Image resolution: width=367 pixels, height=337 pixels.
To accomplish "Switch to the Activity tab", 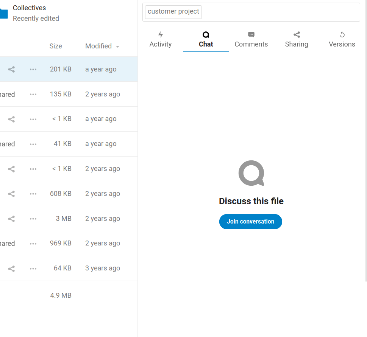I will (x=161, y=40).
